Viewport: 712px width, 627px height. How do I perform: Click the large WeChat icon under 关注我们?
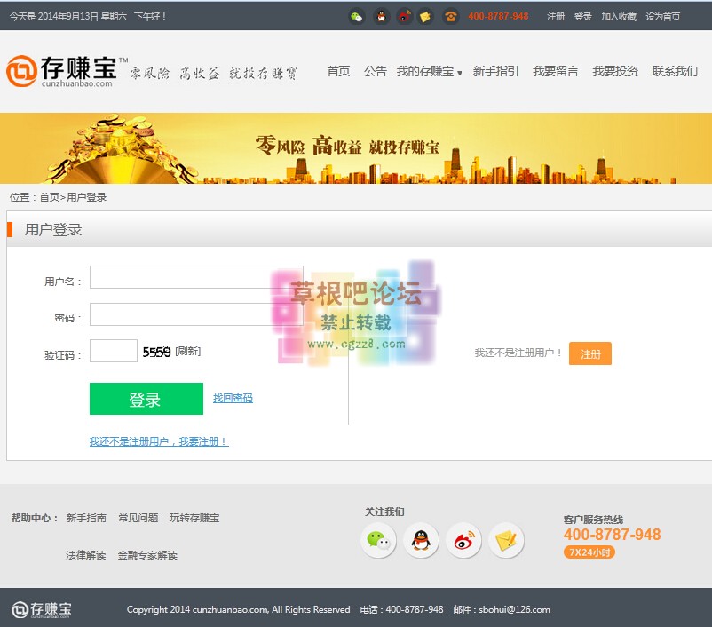pyautogui.click(x=378, y=540)
